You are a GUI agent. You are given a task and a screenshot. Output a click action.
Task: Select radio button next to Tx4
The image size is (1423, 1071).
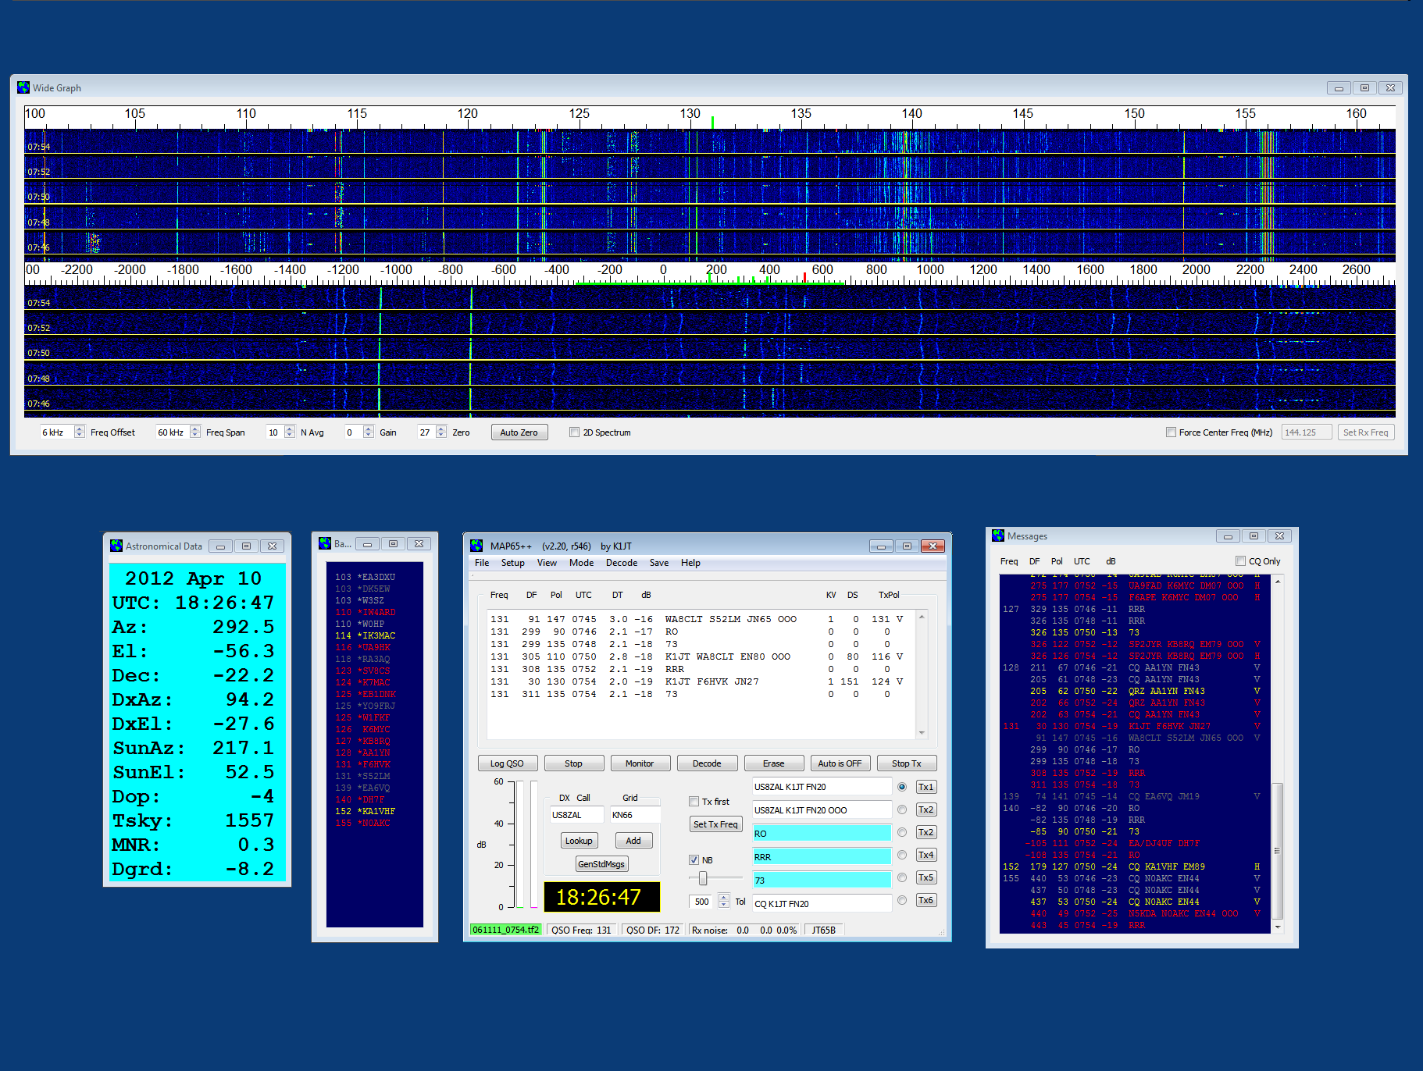tap(902, 855)
